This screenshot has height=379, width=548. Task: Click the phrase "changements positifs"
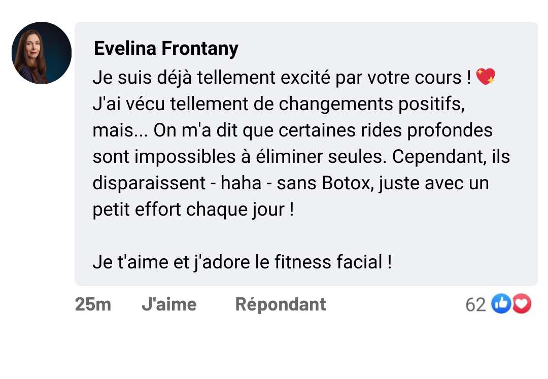point(371,105)
